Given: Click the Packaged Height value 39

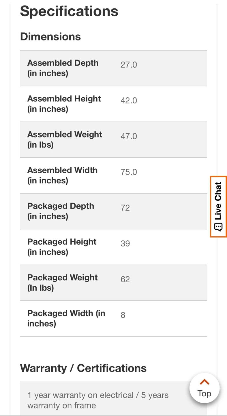Looking at the screenshot, I should (x=125, y=244).
